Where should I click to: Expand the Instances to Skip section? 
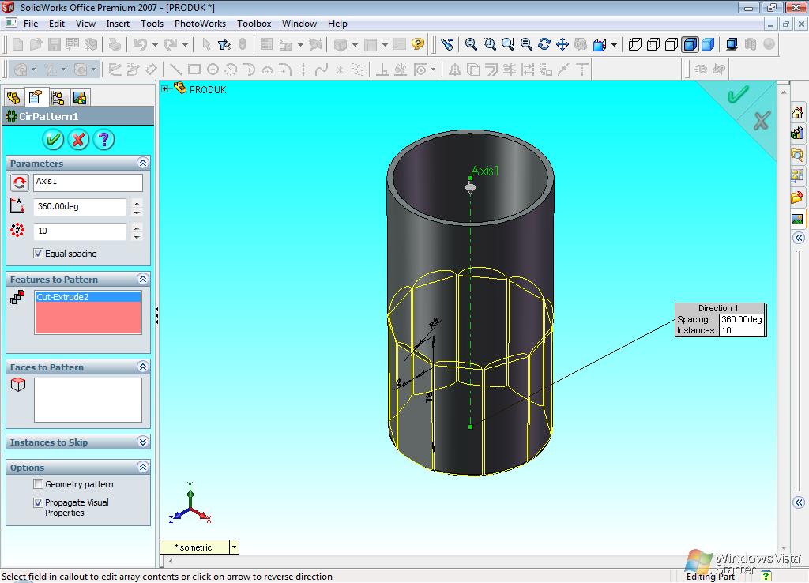(143, 442)
